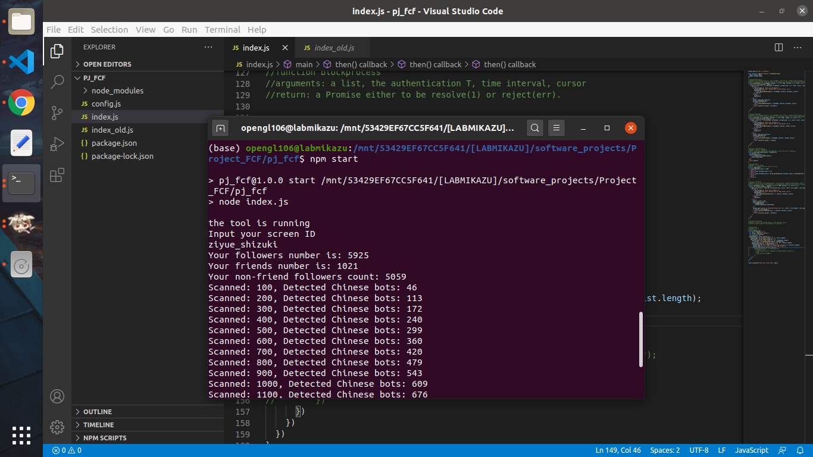Open the Explorer view in activity bar
This screenshot has height=457, width=813.
coord(57,51)
